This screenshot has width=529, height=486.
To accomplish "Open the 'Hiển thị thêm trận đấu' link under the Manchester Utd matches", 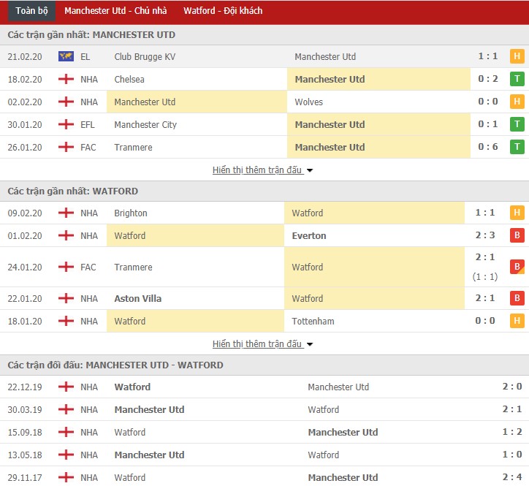I will [x=257, y=170].
